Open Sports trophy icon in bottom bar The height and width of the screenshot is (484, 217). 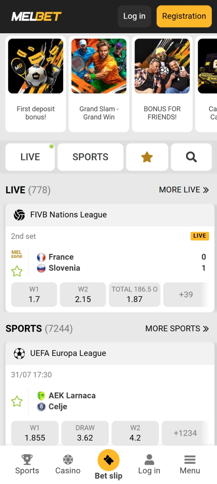pos(27,459)
